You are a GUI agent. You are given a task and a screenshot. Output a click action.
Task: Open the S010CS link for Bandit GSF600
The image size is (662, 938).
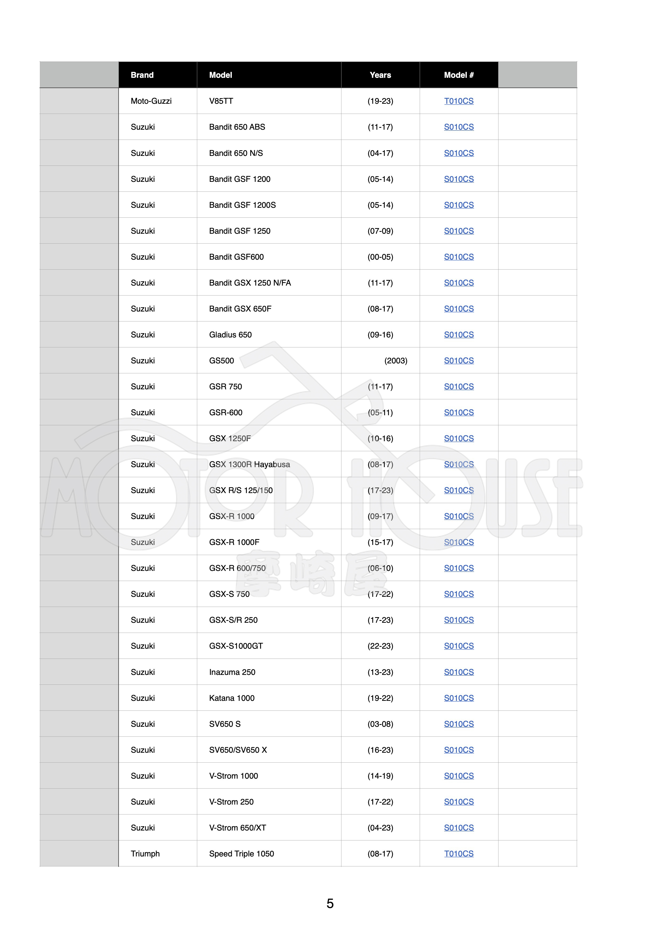click(459, 257)
